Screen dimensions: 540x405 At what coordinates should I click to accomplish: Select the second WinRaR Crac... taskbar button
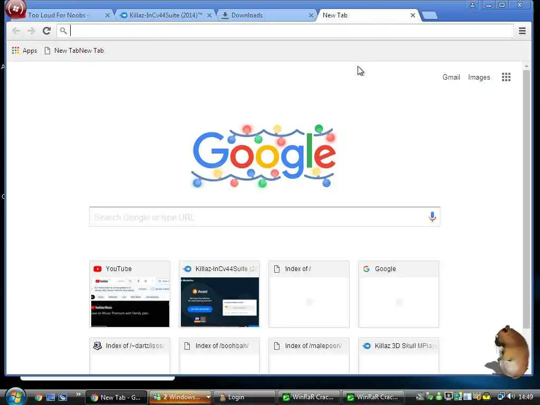(x=373, y=398)
